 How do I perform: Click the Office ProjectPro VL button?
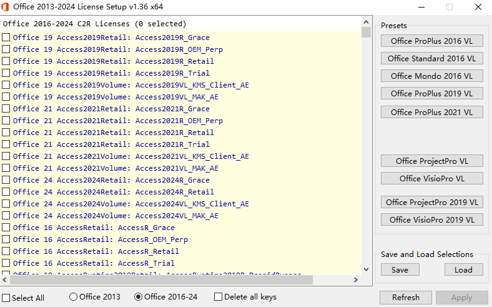431,161
